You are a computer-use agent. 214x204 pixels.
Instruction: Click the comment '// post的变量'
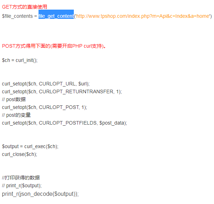16,115
